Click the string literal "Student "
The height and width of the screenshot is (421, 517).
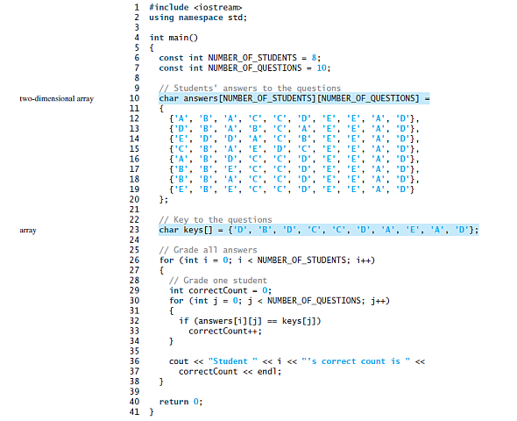click(x=233, y=361)
